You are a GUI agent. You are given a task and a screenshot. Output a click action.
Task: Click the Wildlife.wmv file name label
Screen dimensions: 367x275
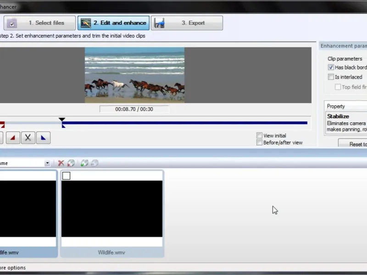(x=111, y=253)
